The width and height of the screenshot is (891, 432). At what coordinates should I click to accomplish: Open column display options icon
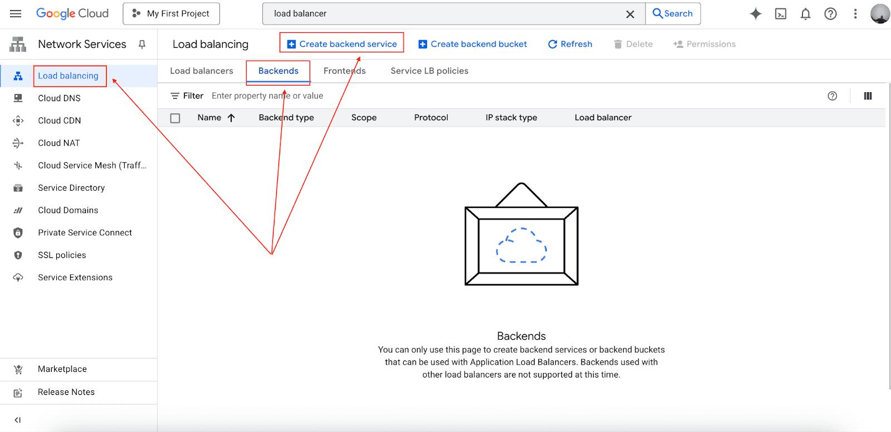(868, 96)
